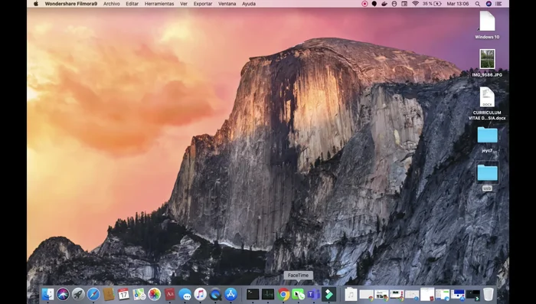Select the CURRICULUM VITAE docx file

(487, 97)
